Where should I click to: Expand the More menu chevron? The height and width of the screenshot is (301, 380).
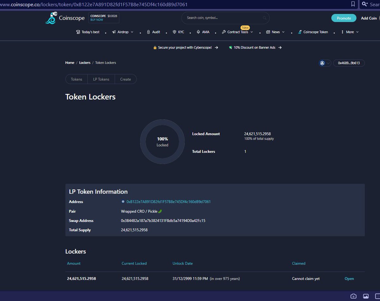coord(358,32)
